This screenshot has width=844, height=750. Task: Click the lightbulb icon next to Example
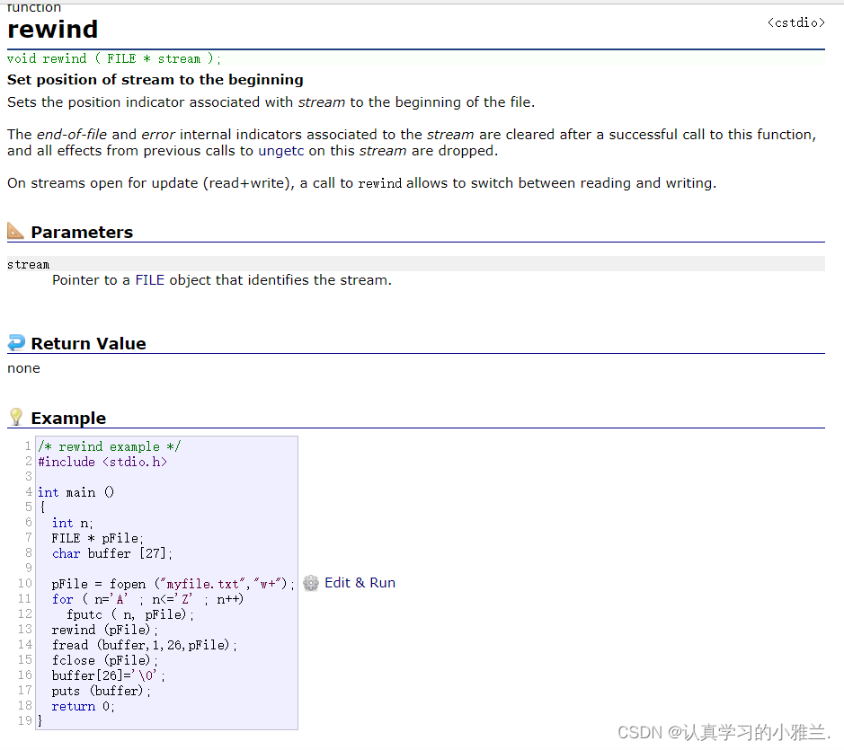(x=16, y=418)
